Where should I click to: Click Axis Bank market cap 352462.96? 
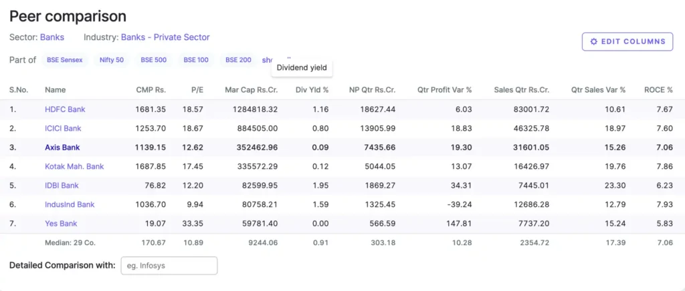pyautogui.click(x=256, y=148)
